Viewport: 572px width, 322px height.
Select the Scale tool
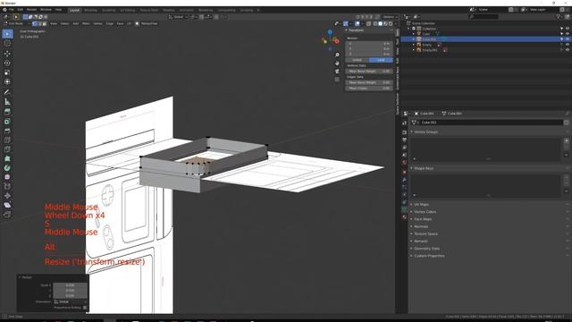pyautogui.click(x=7, y=72)
